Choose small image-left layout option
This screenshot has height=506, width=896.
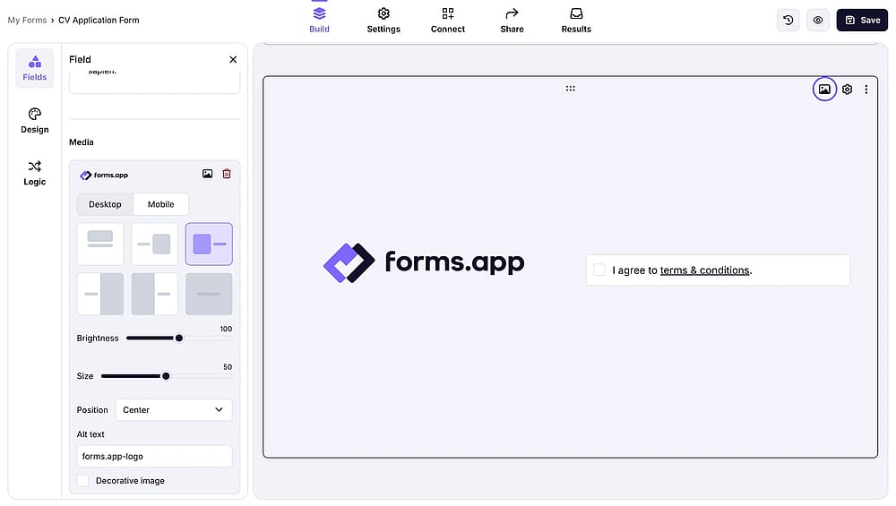[x=209, y=244]
